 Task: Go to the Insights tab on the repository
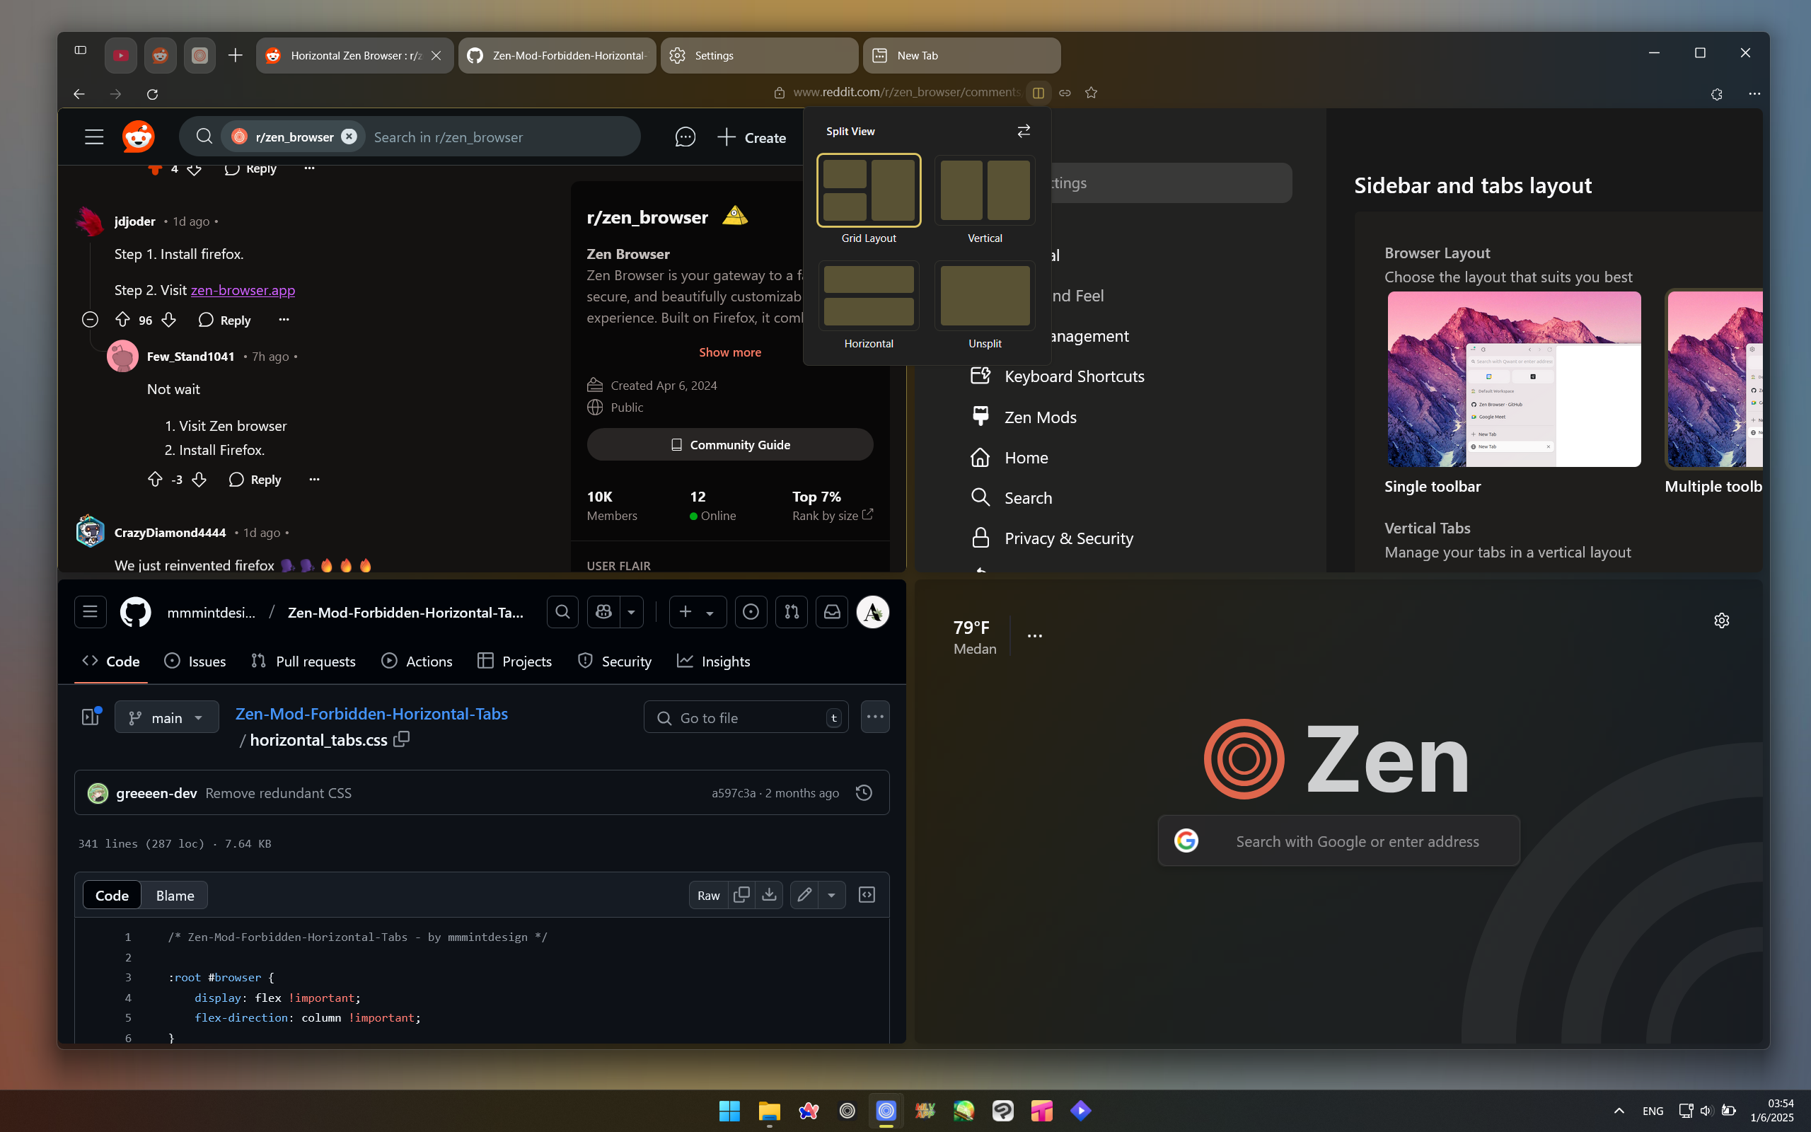(712, 661)
